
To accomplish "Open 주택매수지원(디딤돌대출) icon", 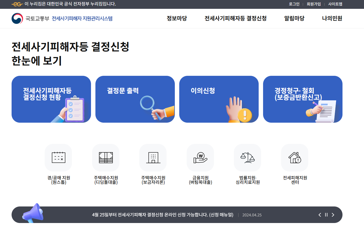I will pyautogui.click(x=106, y=158).
